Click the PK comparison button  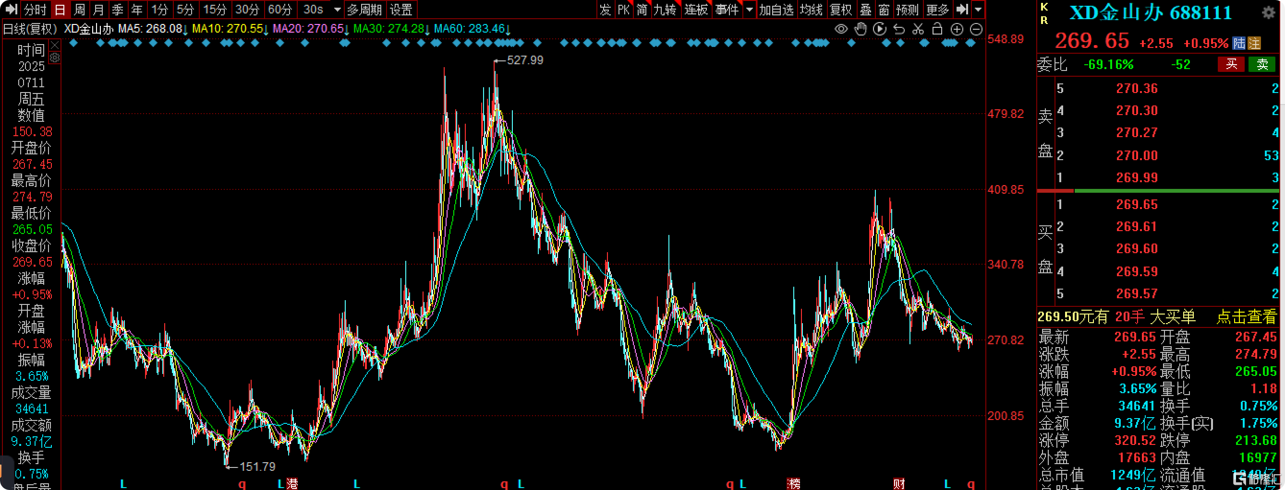pos(624,9)
